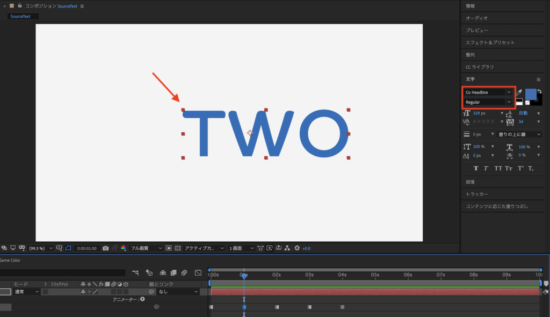Screen dimensions: 550x317
Task: Open the composition mini-flowchart in timeline
Action: click(x=135, y=272)
